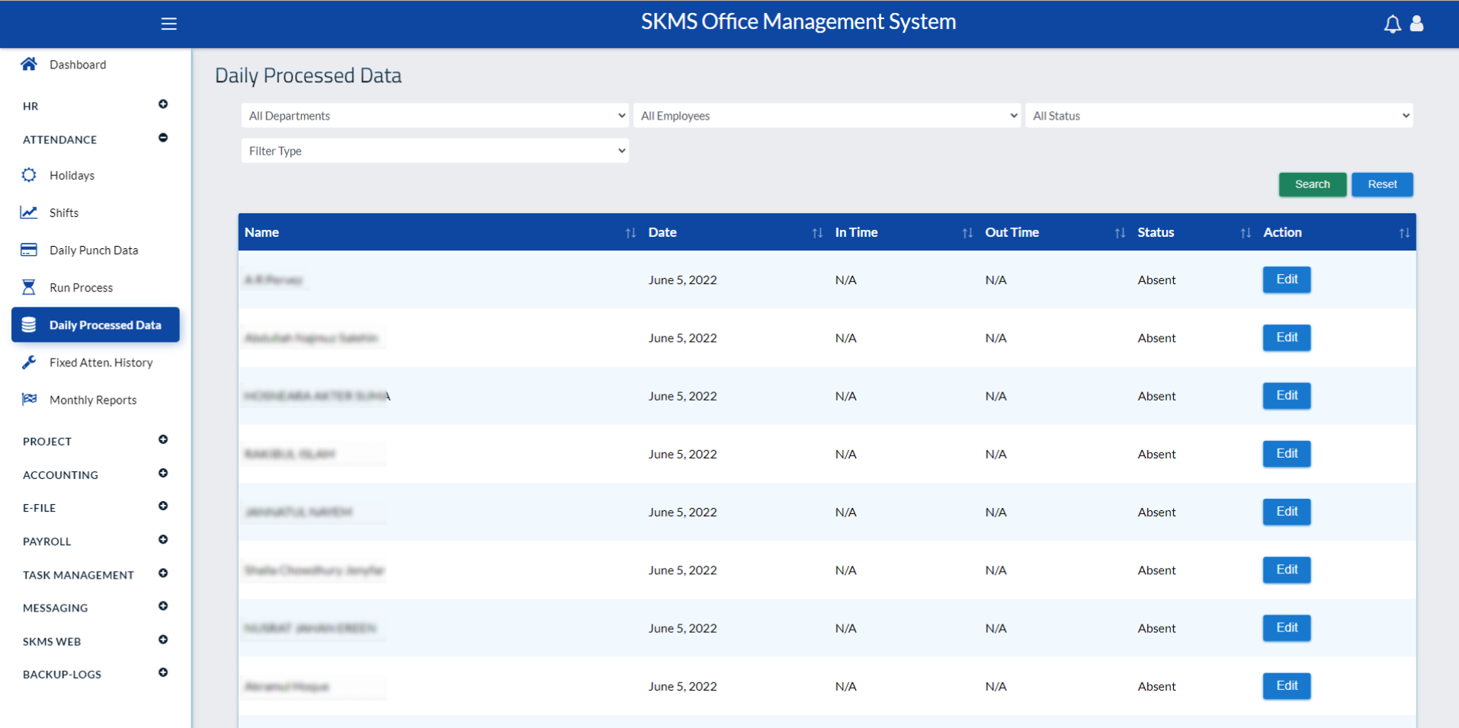
Task: Click the Daily Punch Data card icon
Action: pos(29,250)
